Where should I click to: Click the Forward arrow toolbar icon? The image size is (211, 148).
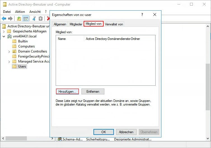coord(10,18)
